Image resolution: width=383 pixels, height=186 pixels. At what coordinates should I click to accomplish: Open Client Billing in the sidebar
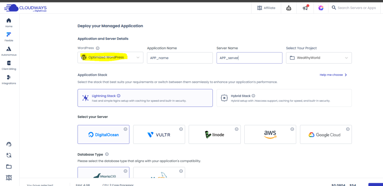click(9, 65)
